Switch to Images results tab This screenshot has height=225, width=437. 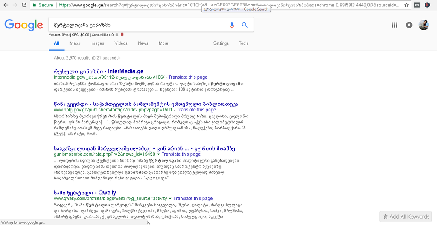pyautogui.click(x=97, y=43)
